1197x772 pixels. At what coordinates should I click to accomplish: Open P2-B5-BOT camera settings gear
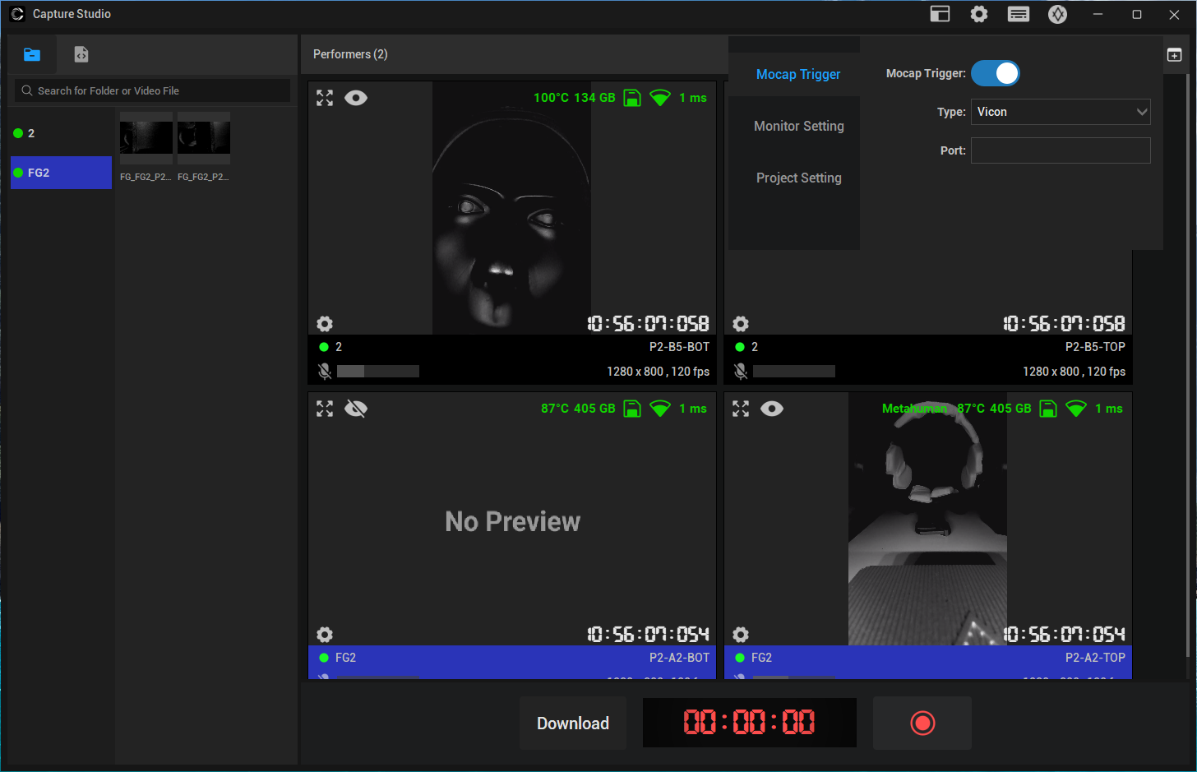[x=325, y=323]
